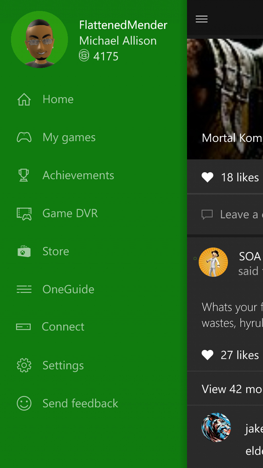Tap the heart beside 27 likes
This screenshot has width=263, height=468.
coord(208,355)
